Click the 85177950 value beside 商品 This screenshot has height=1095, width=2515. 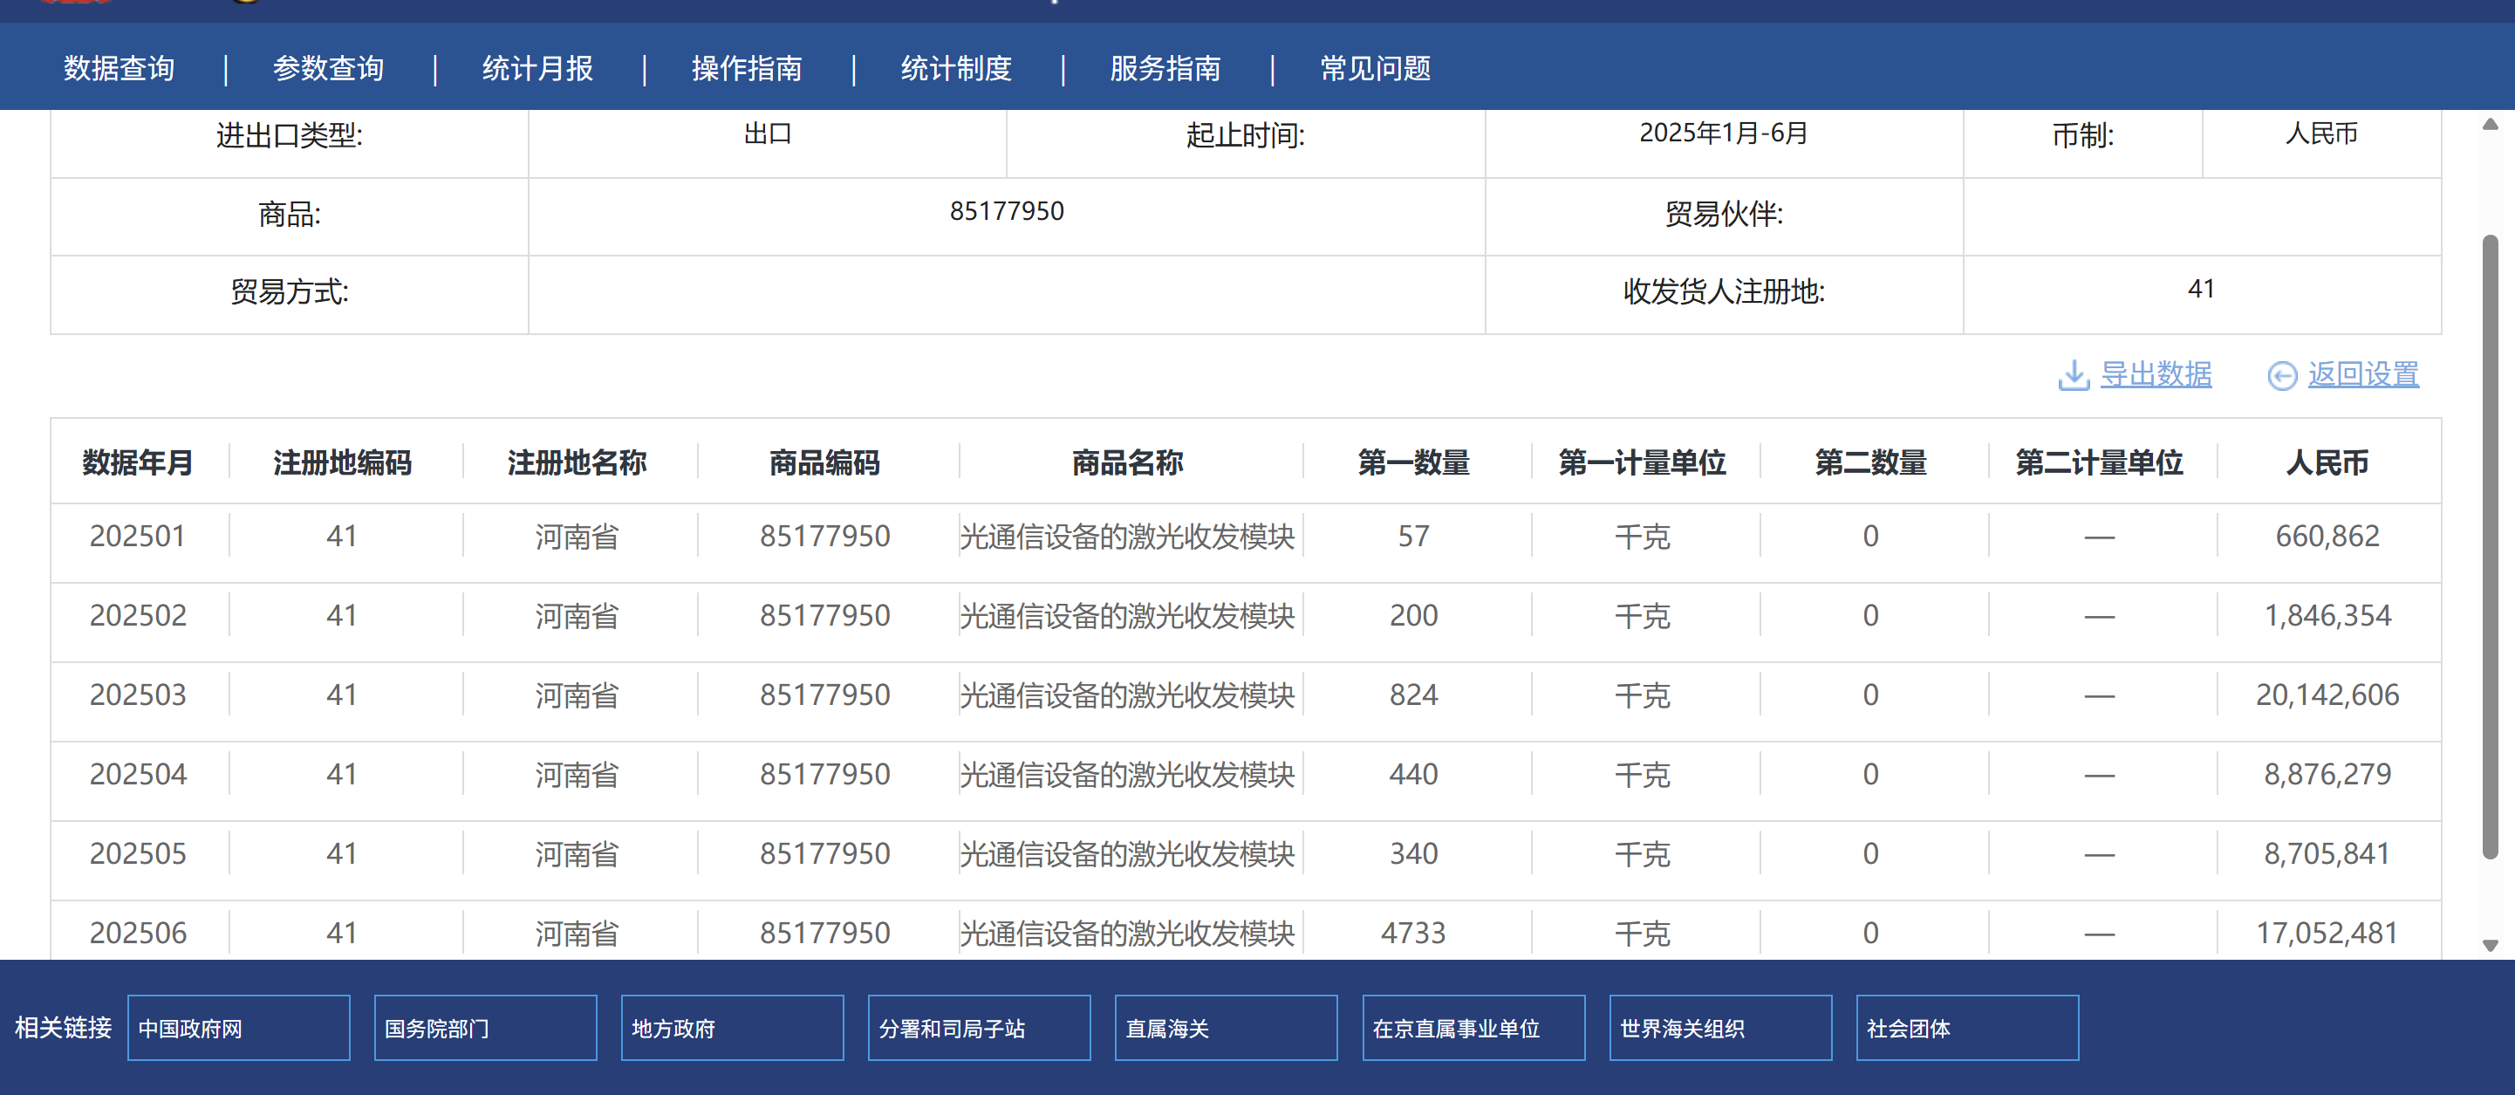click(x=1007, y=211)
